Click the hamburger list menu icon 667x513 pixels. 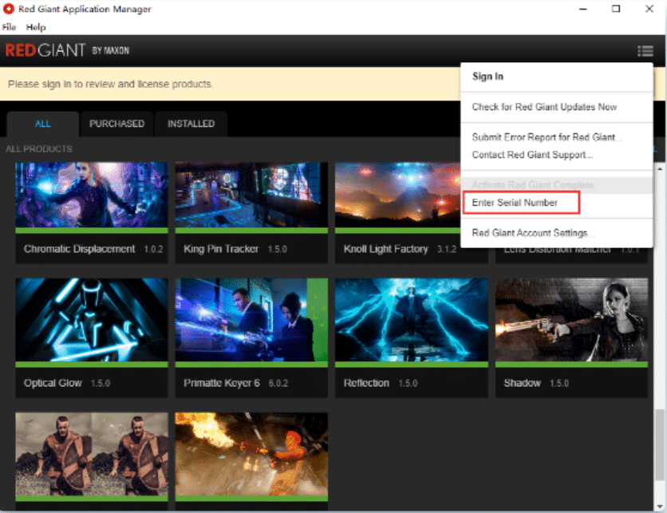(645, 51)
